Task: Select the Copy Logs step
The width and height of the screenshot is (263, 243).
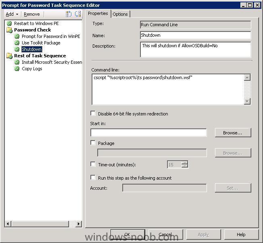Action: (x=32, y=69)
